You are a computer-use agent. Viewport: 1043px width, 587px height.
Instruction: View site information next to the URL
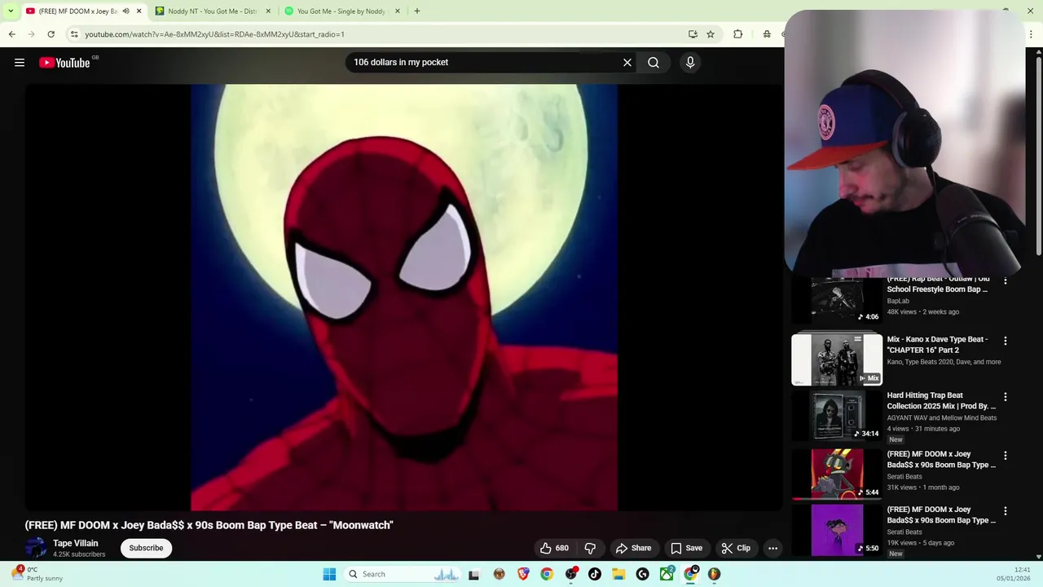(x=74, y=34)
